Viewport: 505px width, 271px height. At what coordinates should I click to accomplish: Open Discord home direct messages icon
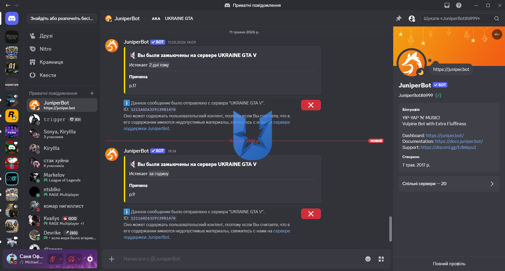(x=12, y=18)
